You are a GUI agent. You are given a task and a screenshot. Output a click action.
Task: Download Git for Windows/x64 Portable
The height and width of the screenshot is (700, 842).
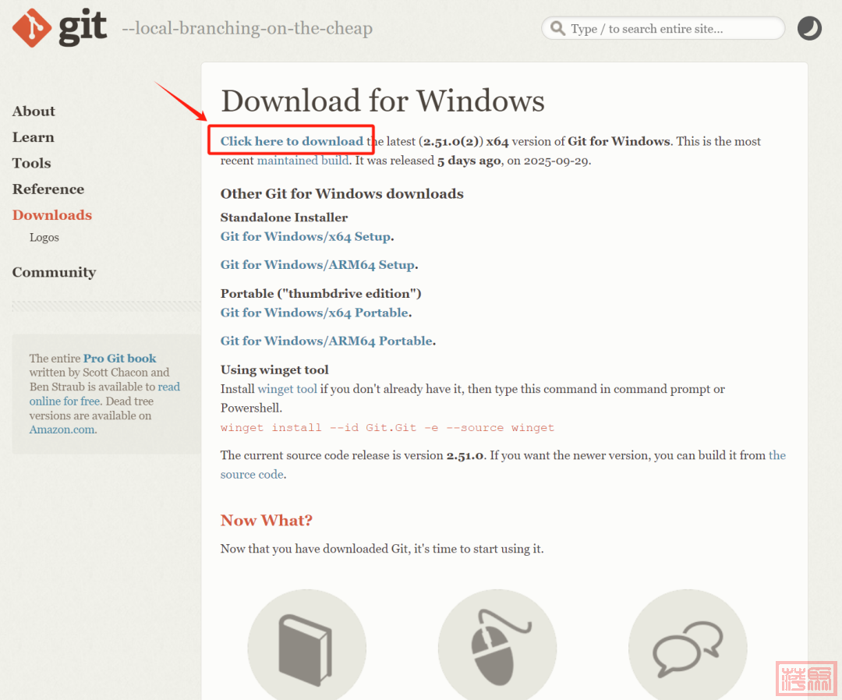[x=314, y=313]
